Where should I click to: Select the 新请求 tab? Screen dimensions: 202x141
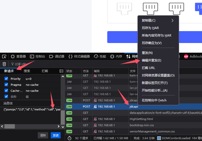tap(9, 71)
